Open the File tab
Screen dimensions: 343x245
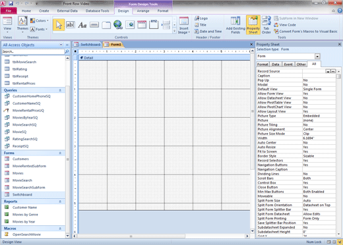(9, 11)
